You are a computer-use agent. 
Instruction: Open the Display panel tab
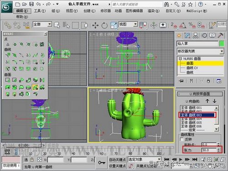(x=212, y=36)
